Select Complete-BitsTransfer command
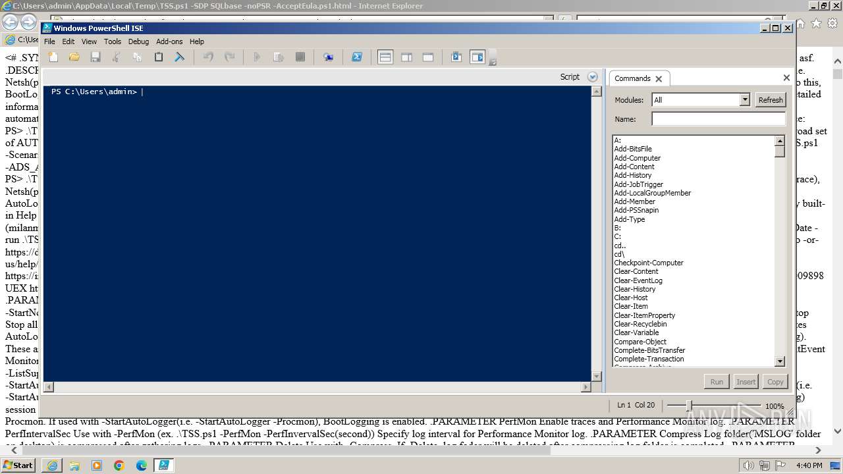Screen dimensions: 843x474 [x=649, y=350]
